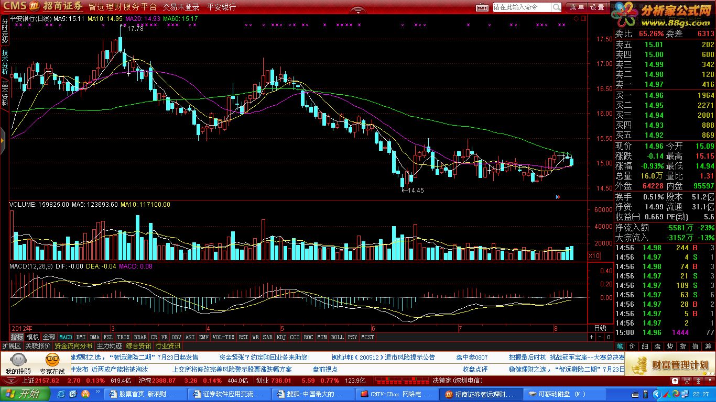Reset chart zoom with 0 button
716x402 pixels.
coord(609,337)
